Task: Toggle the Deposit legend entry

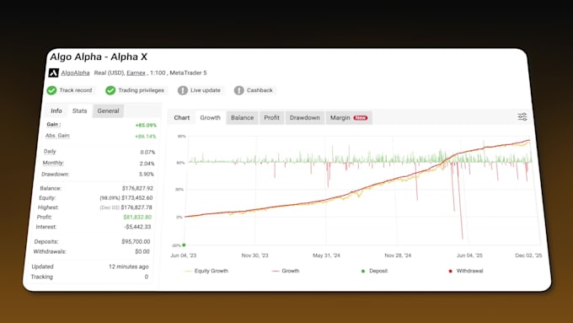Action: click(x=374, y=271)
